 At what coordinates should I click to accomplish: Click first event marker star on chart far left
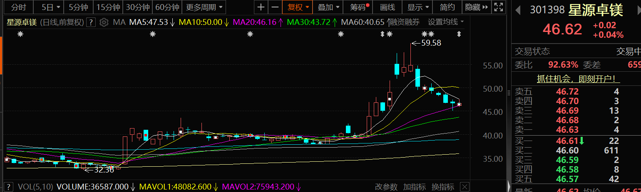coord(20,34)
